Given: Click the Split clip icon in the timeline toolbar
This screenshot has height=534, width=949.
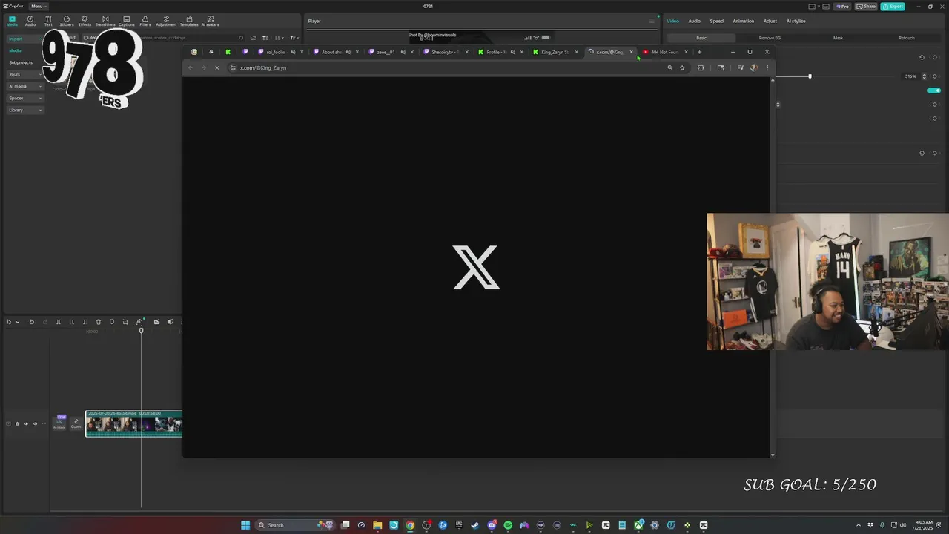Looking at the screenshot, I should (x=58, y=322).
